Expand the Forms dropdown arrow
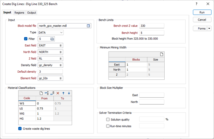 pyautogui.click(x=209, y=29)
